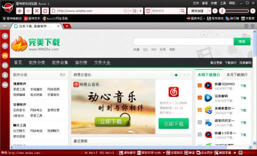Image resolution: width=257 pixels, height=156 pixels.
Task: Open the Hao123网址导航 bookmark
Action: (x=55, y=18)
